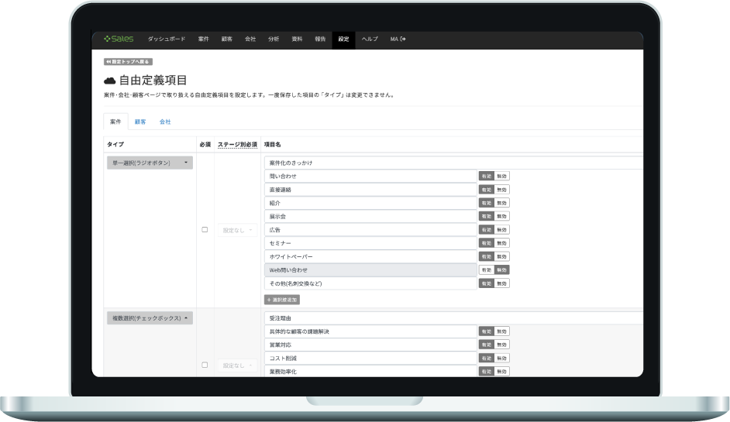Disable the コスト削減 option with 無効
The height and width of the screenshot is (422, 730).
(x=502, y=358)
